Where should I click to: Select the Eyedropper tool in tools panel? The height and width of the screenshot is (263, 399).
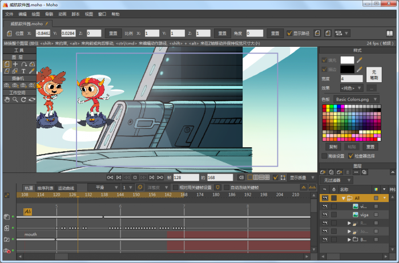pos(32,71)
